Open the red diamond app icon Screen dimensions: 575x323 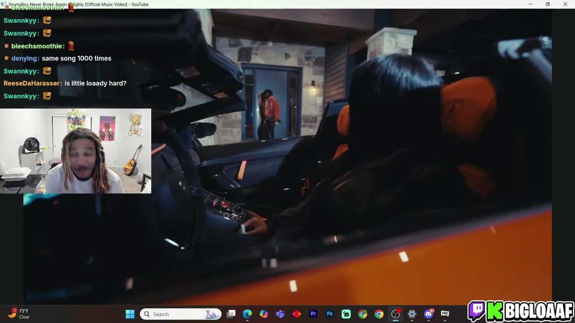[297, 314]
